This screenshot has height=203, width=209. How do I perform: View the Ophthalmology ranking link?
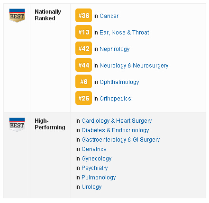[x=119, y=82]
